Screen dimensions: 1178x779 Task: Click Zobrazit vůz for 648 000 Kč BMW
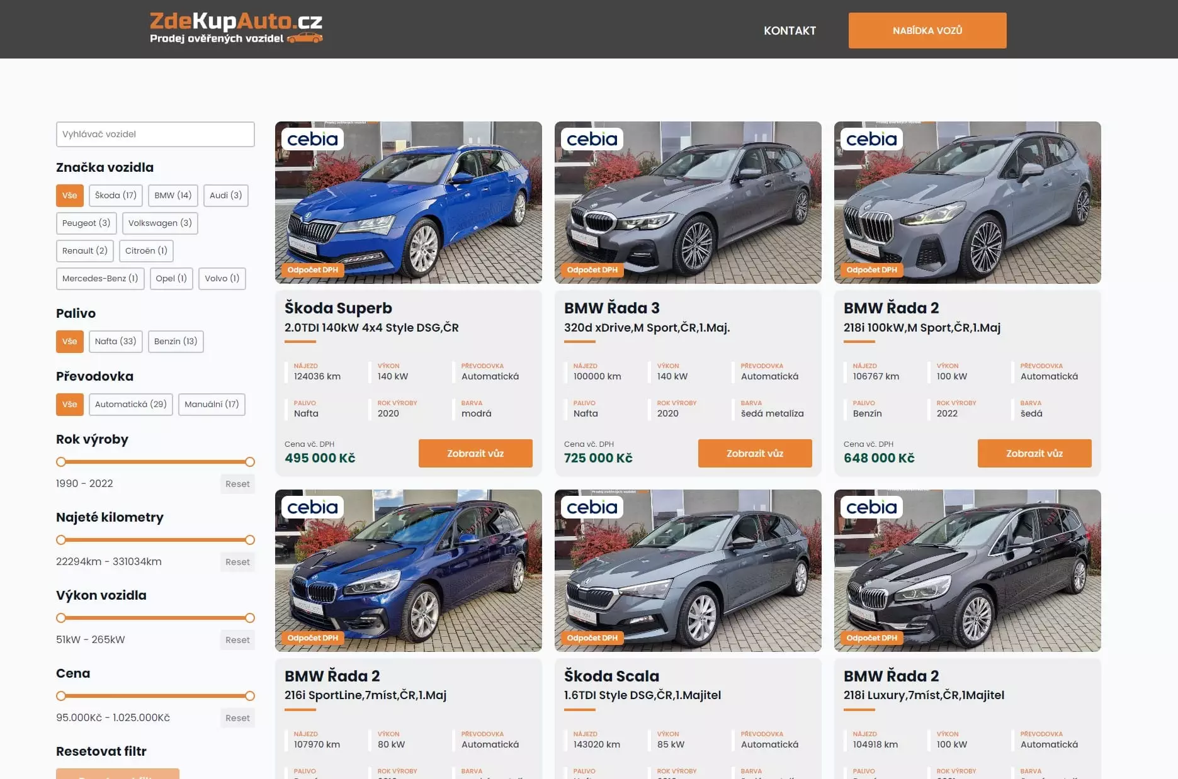pyautogui.click(x=1034, y=453)
